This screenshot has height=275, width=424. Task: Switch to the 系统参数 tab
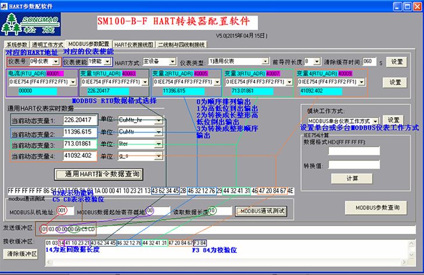17,45
